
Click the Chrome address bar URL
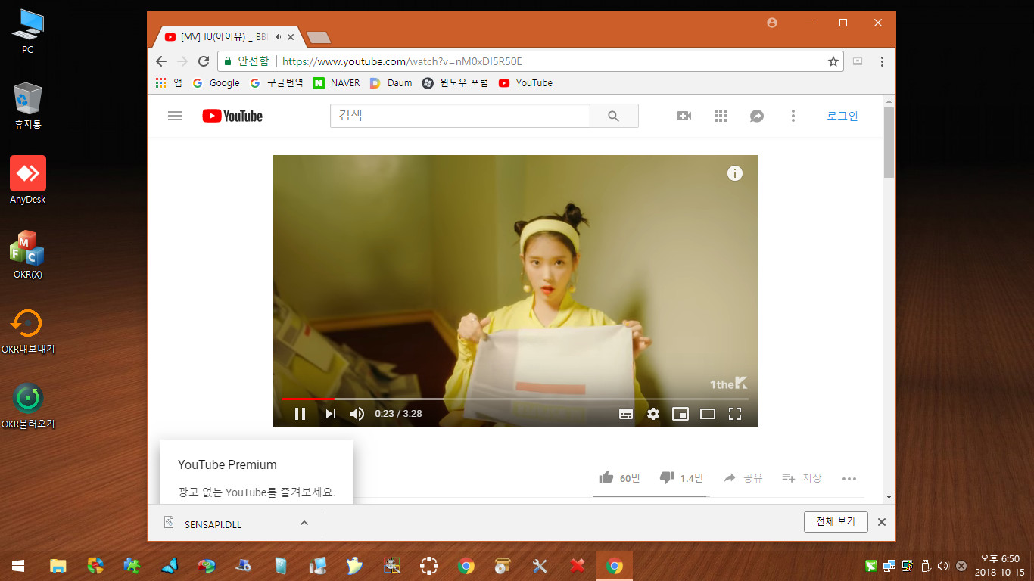coord(402,61)
